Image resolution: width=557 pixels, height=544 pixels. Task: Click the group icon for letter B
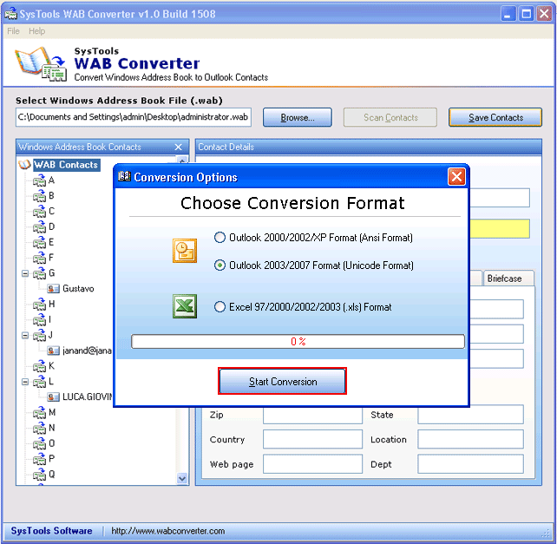39,196
